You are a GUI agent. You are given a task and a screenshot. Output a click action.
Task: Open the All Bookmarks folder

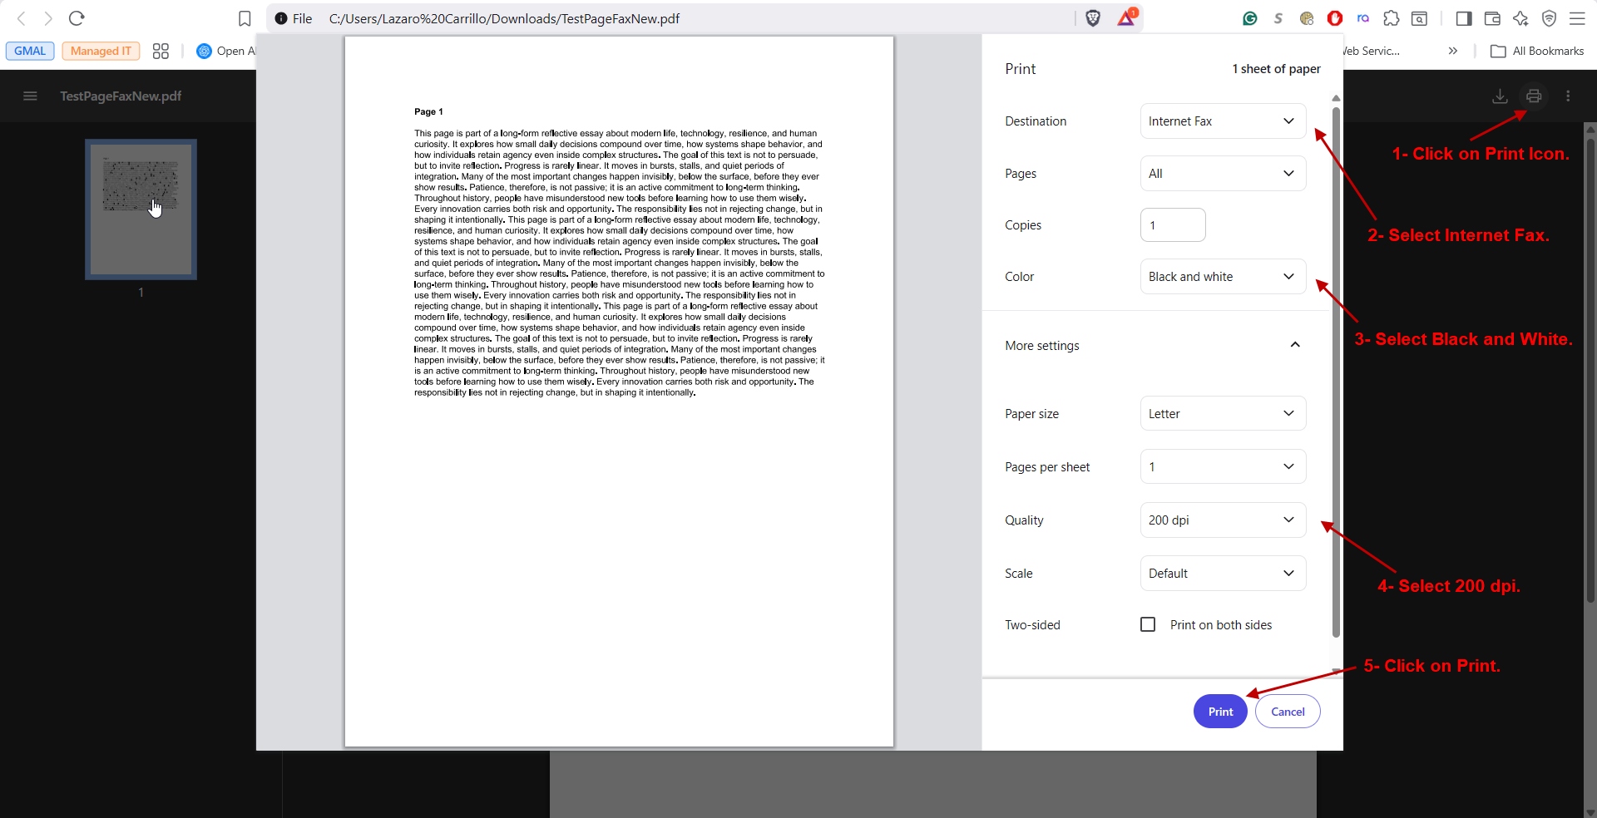coord(1537,51)
